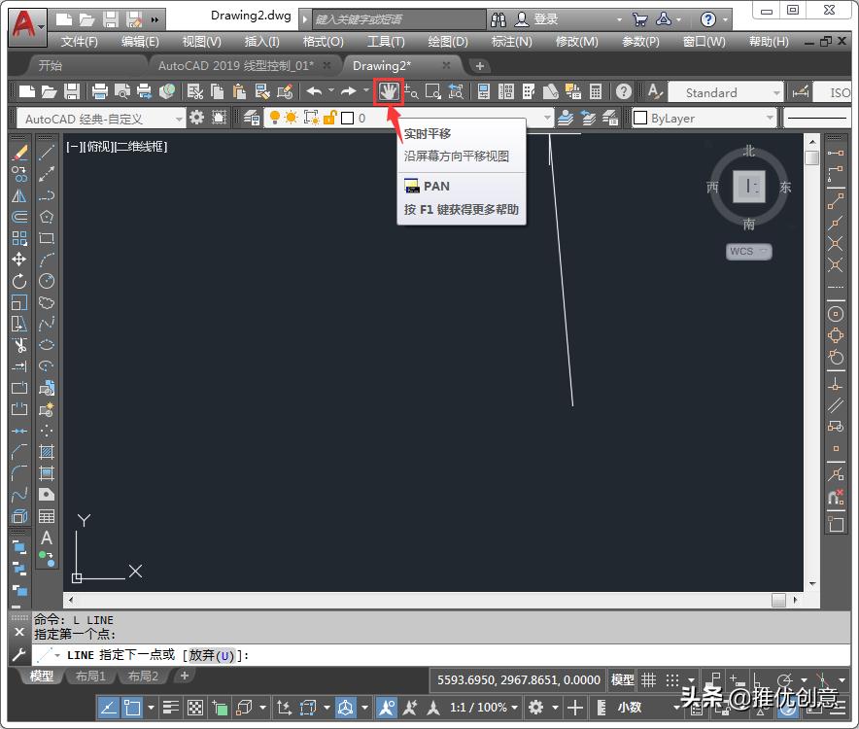Select the Circle tool in the draw toolbar
859x729 pixels.
pyautogui.click(x=46, y=280)
